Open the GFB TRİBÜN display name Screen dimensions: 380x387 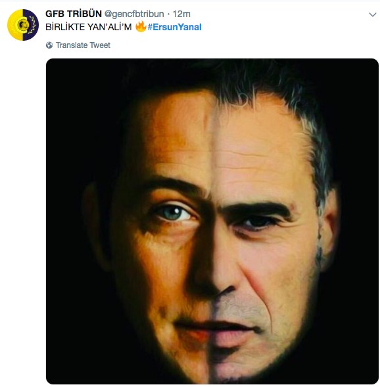click(x=74, y=14)
